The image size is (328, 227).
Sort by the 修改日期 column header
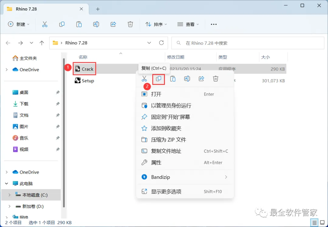pos(176,57)
